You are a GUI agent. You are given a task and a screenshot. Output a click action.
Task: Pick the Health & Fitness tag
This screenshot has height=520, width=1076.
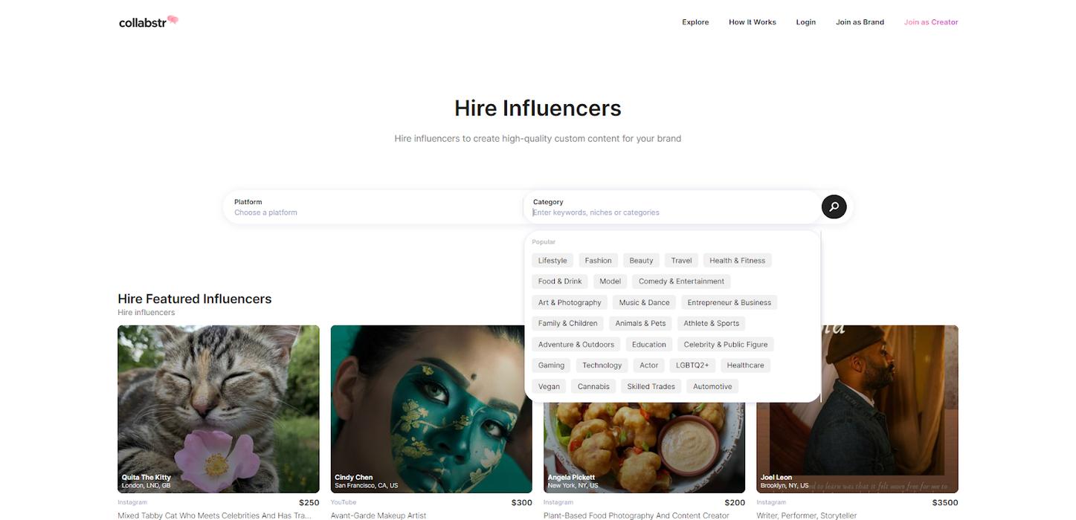(737, 261)
